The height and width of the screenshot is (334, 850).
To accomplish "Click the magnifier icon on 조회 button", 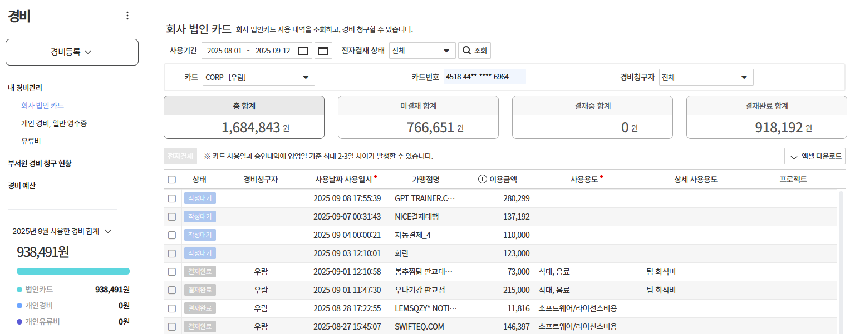I will click(465, 50).
